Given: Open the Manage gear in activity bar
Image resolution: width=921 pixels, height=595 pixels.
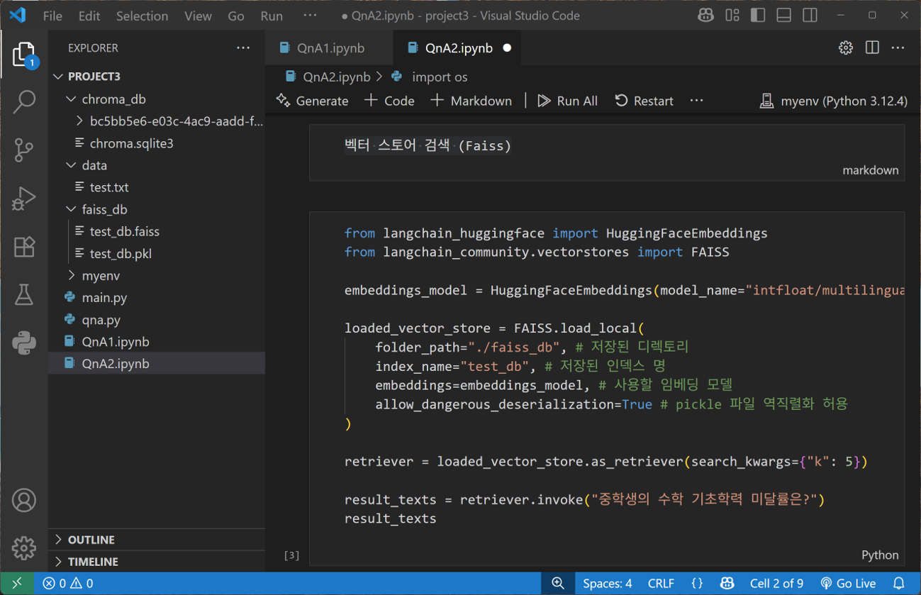Looking at the screenshot, I should coord(24,547).
